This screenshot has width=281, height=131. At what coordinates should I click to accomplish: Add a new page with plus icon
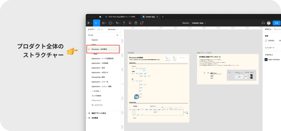coord(117,35)
